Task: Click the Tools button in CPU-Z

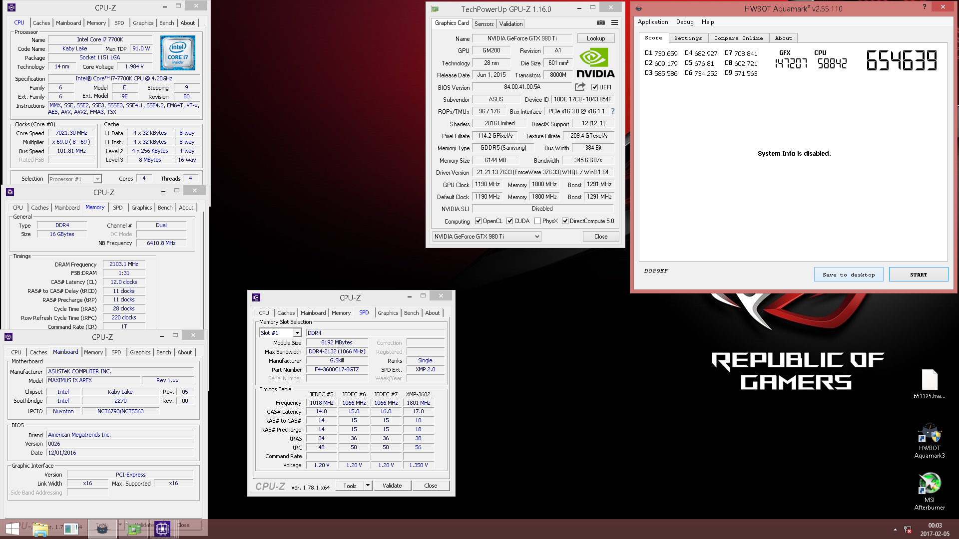Action: pos(350,486)
